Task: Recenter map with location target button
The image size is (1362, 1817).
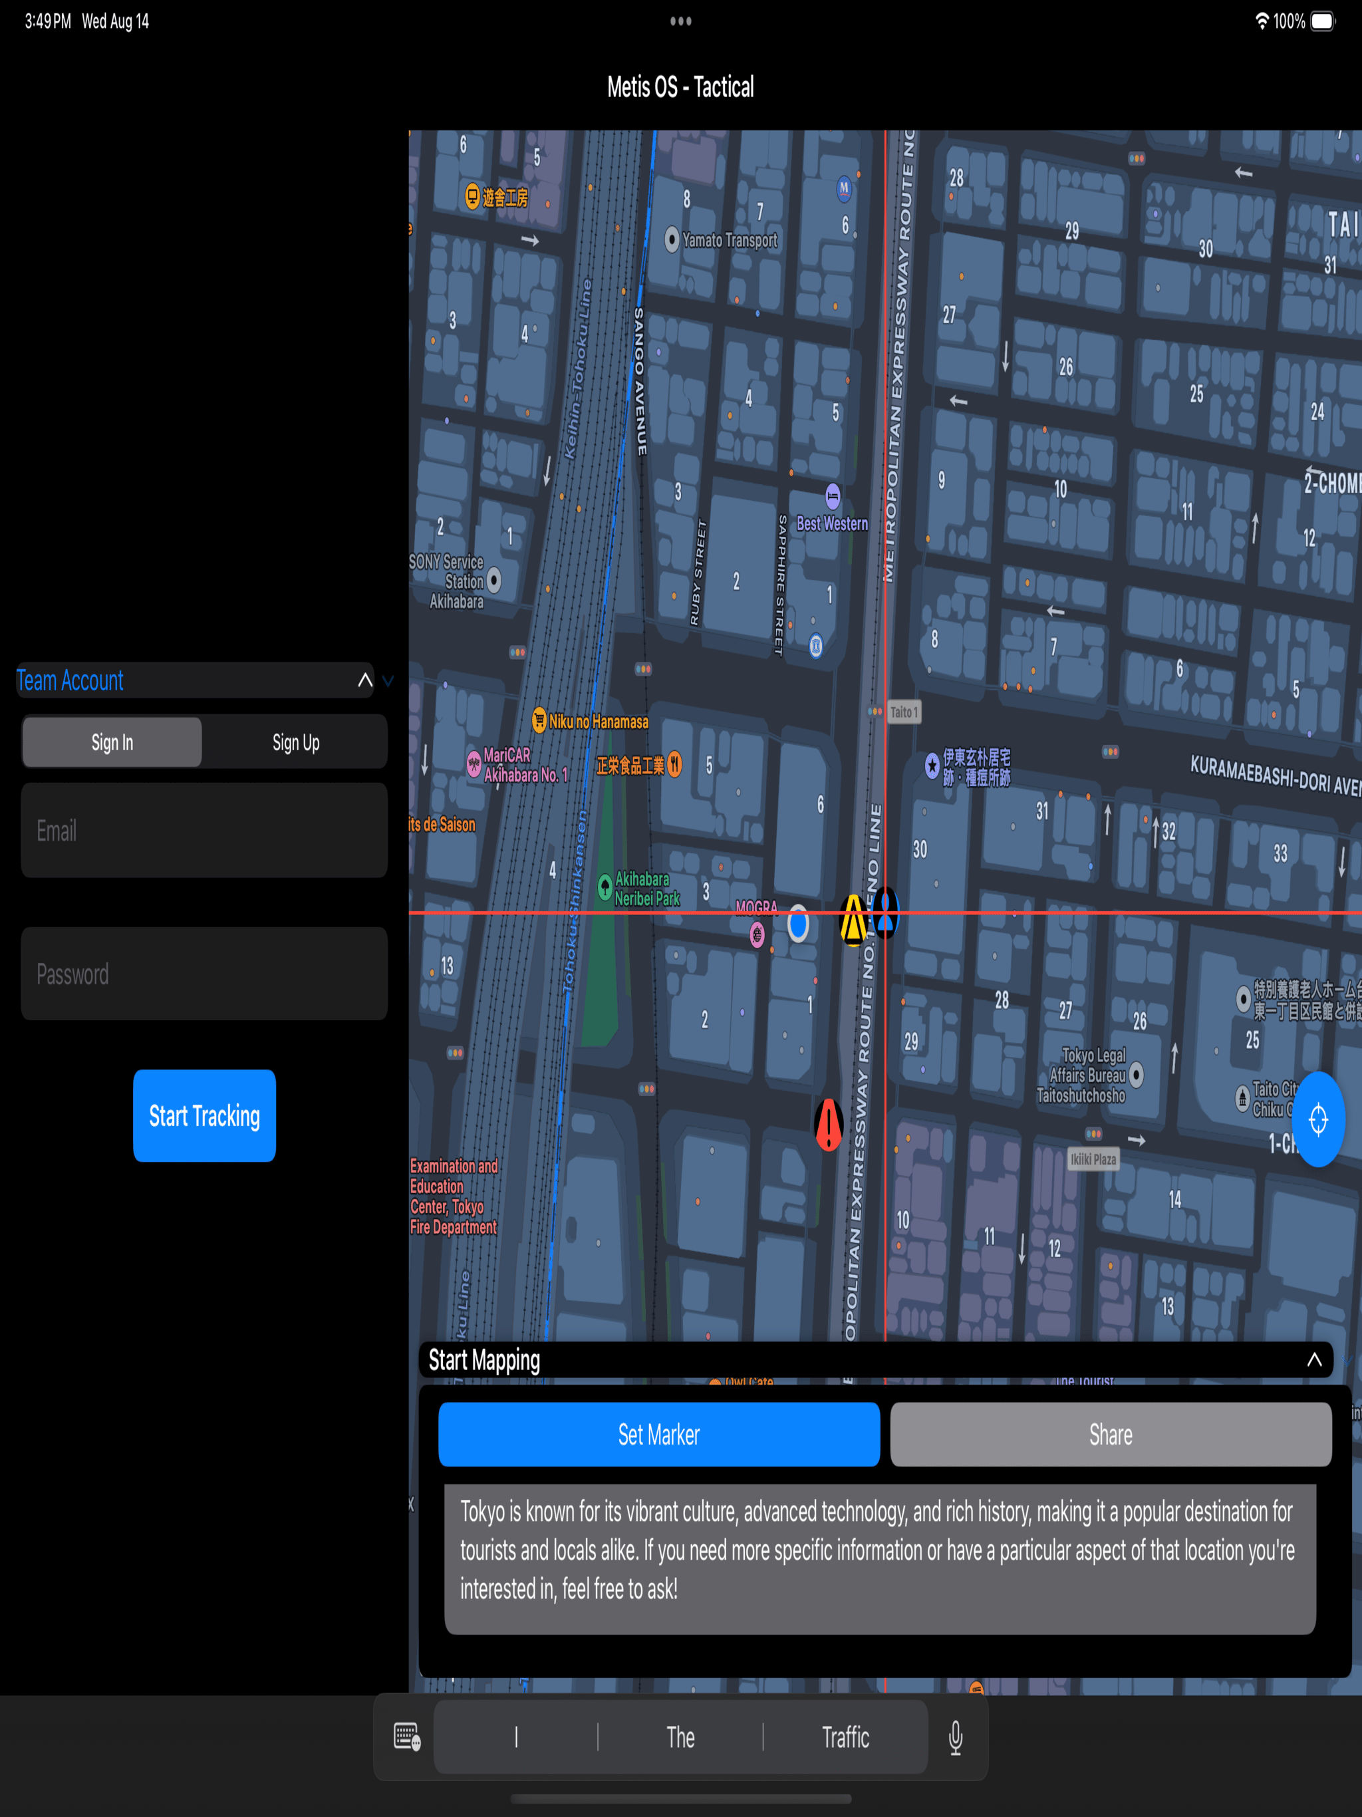Action: 1319,1119
